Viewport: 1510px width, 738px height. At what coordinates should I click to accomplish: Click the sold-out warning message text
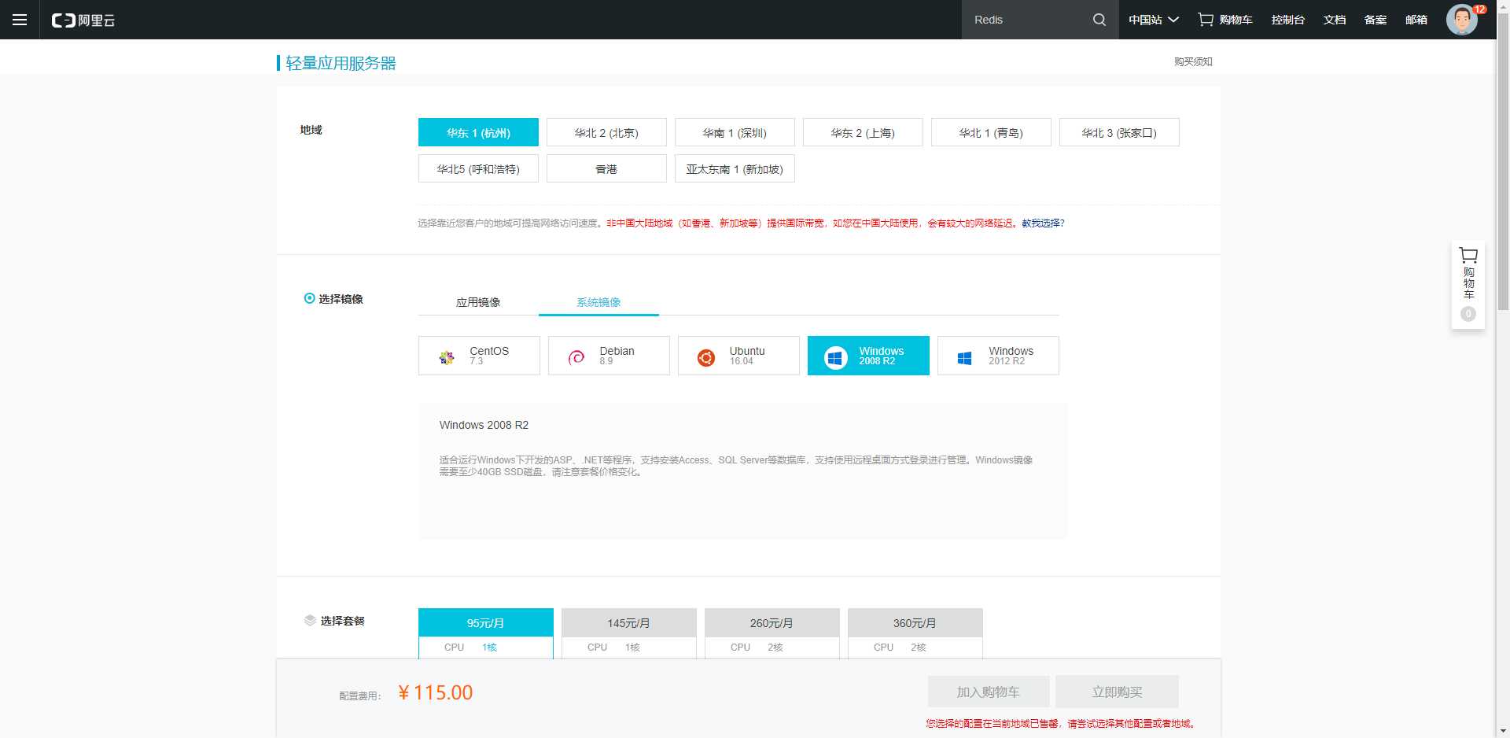click(x=1060, y=723)
